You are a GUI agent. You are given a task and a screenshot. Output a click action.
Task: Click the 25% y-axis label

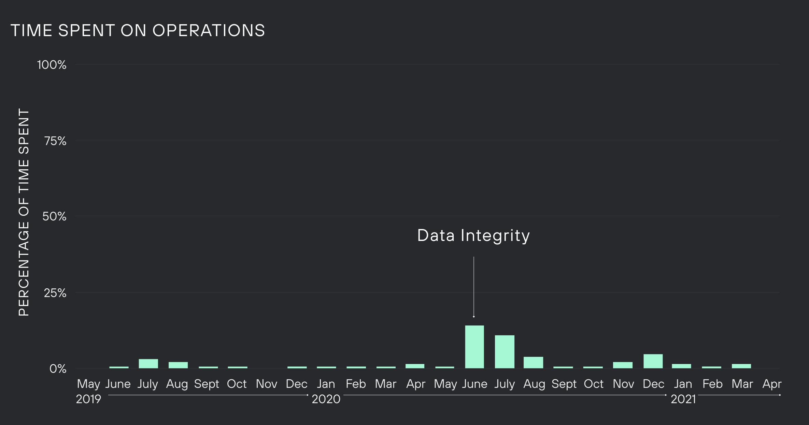coord(55,293)
